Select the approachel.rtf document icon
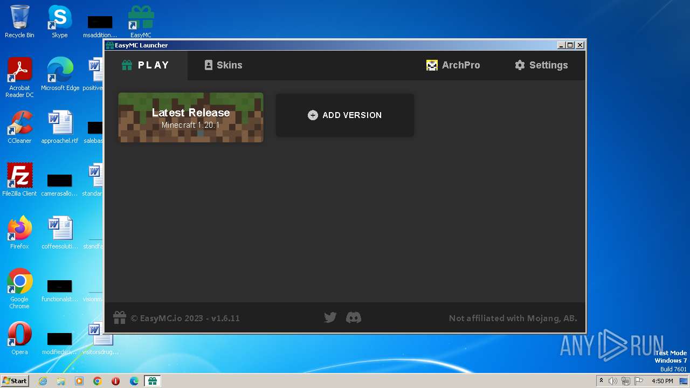This screenshot has width=690, height=388. coord(60,128)
